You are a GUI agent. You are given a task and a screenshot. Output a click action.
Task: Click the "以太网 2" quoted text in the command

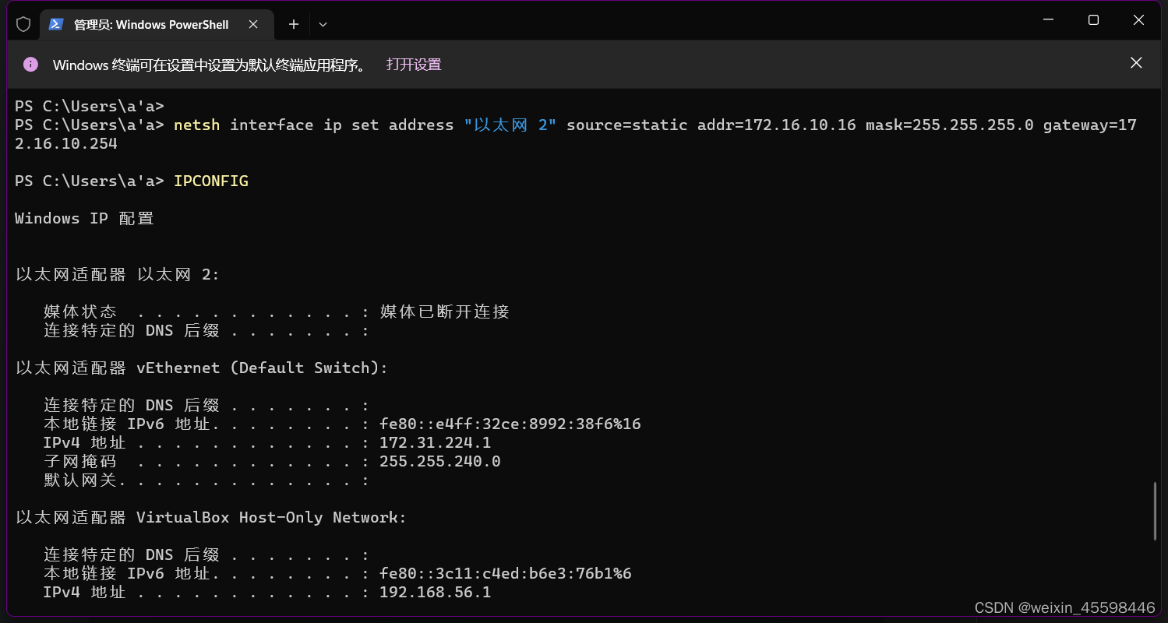(x=510, y=125)
